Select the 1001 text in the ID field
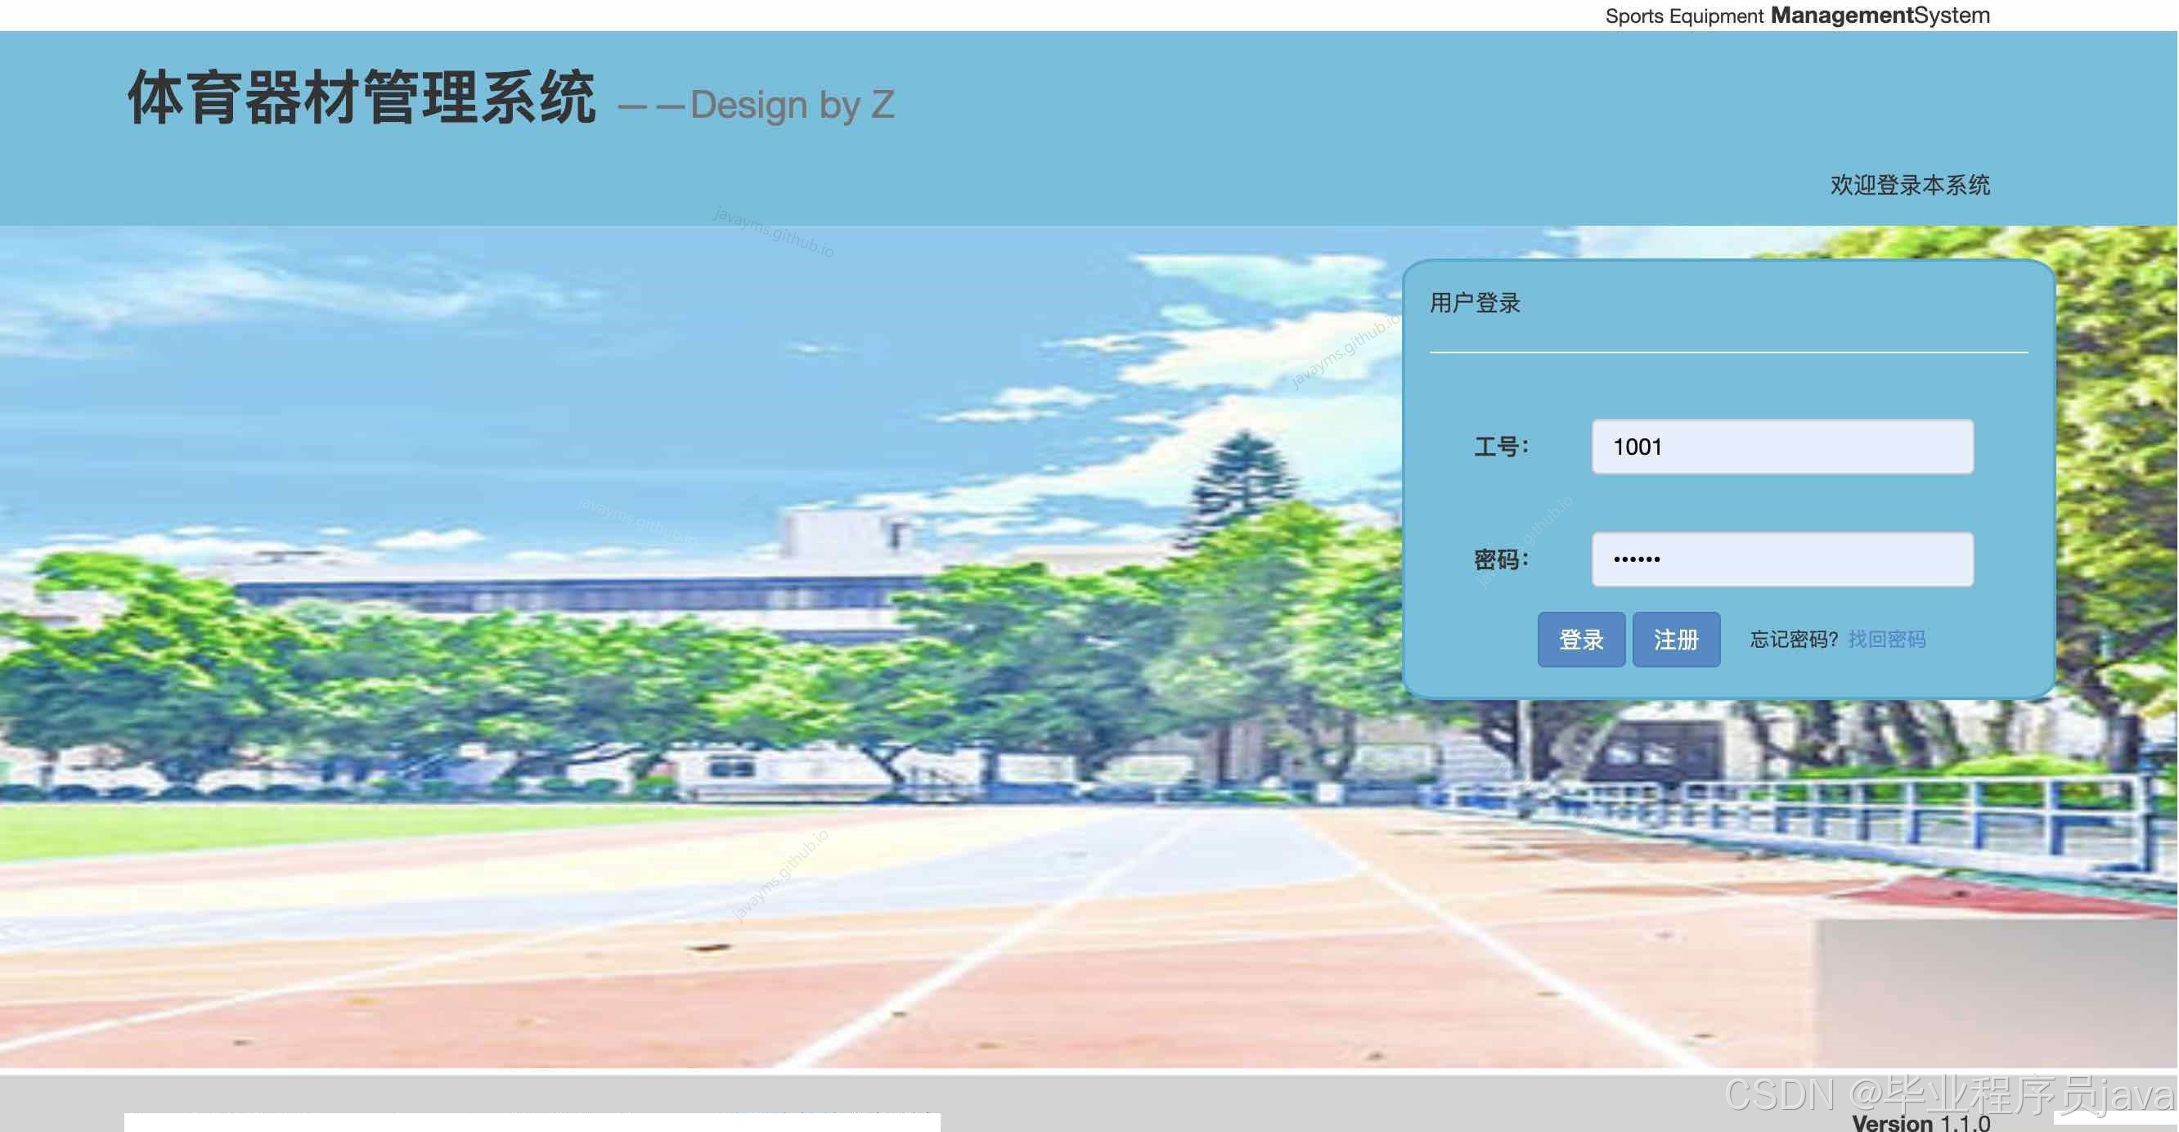This screenshot has width=2179, height=1132. (1638, 446)
